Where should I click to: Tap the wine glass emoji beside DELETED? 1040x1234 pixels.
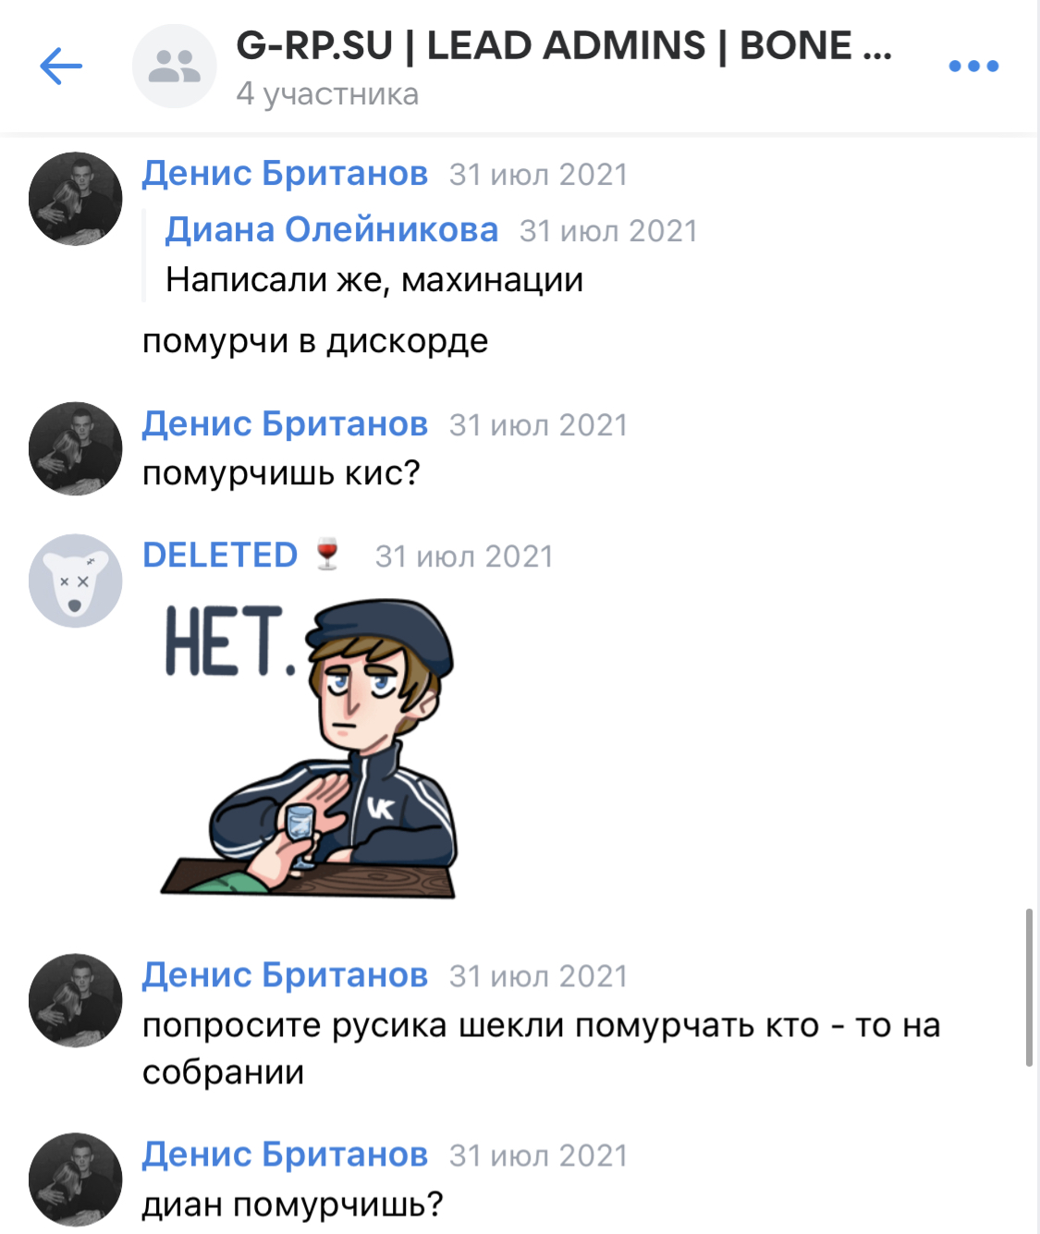coord(327,555)
